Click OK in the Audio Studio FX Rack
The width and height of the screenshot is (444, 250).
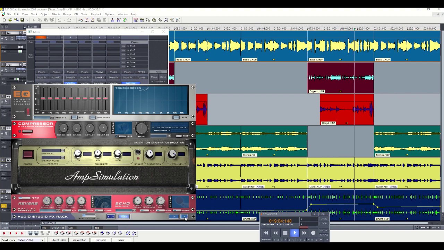pyautogui.click(x=174, y=216)
